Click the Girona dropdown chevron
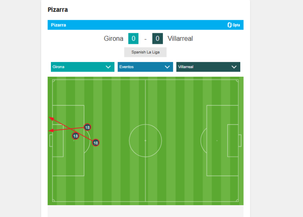 108,67
